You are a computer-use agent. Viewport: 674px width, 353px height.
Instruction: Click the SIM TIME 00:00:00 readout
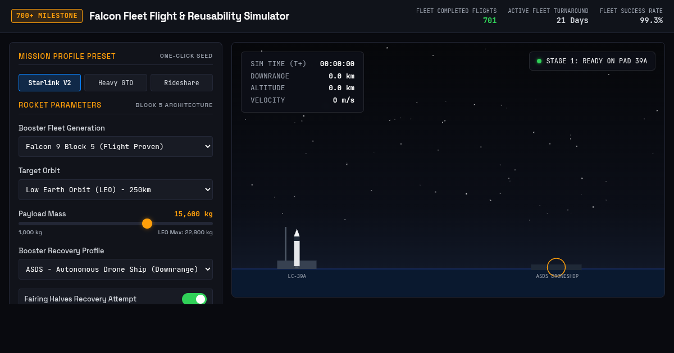[x=337, y=64]
